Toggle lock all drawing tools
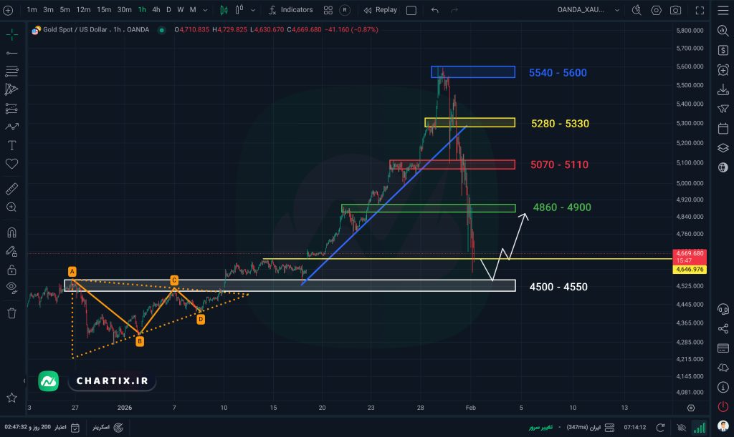 pos(11,270)
